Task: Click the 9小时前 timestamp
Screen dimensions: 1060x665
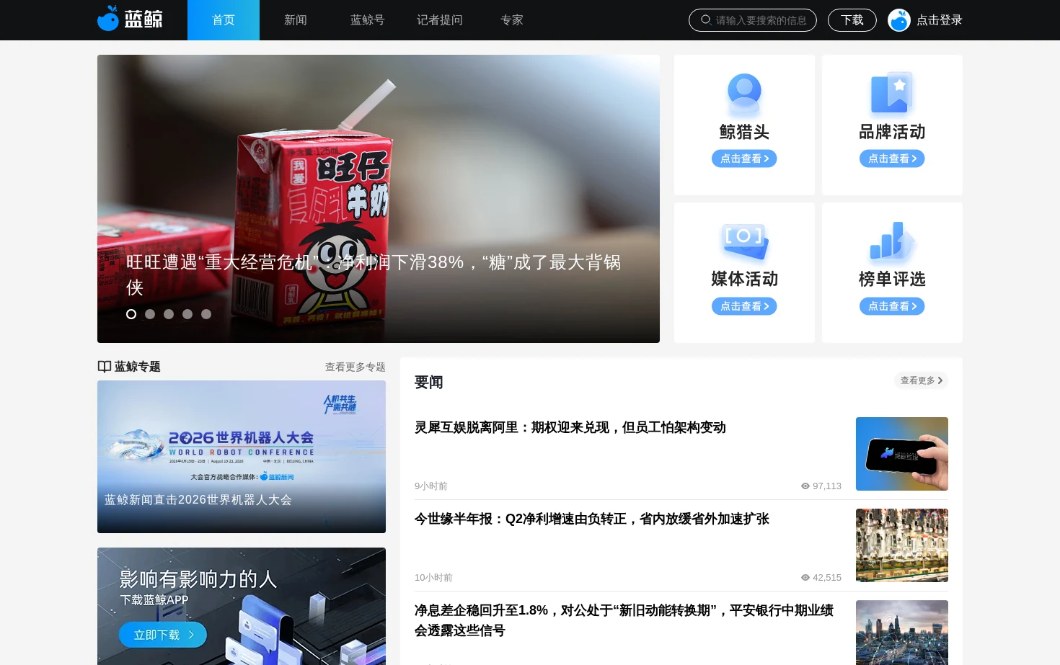Action: (x=431, y=486)
